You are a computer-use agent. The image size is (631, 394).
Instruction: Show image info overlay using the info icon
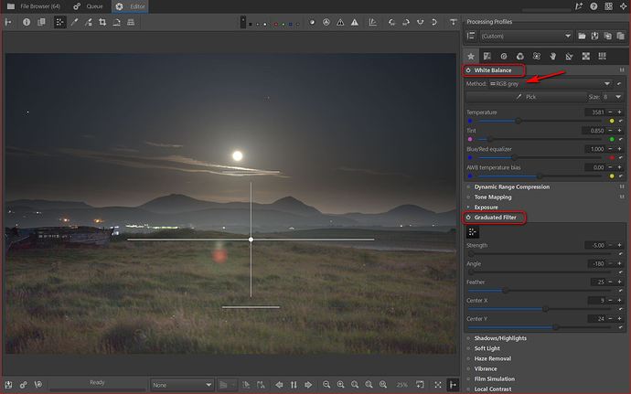26,21
